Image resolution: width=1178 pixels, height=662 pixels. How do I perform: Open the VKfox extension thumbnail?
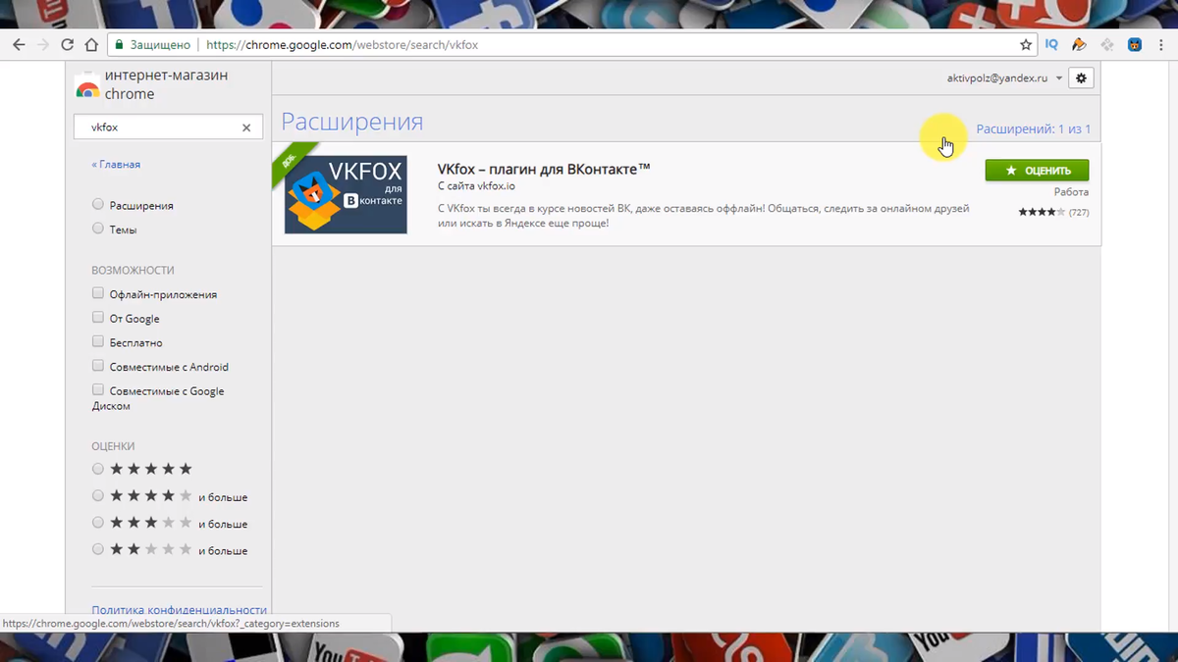[x=346, y=194]
